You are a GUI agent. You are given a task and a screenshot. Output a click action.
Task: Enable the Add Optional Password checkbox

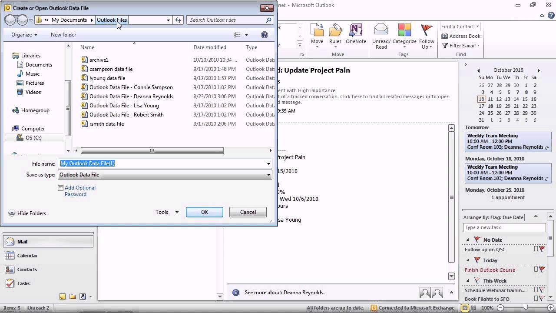(61, 188)
